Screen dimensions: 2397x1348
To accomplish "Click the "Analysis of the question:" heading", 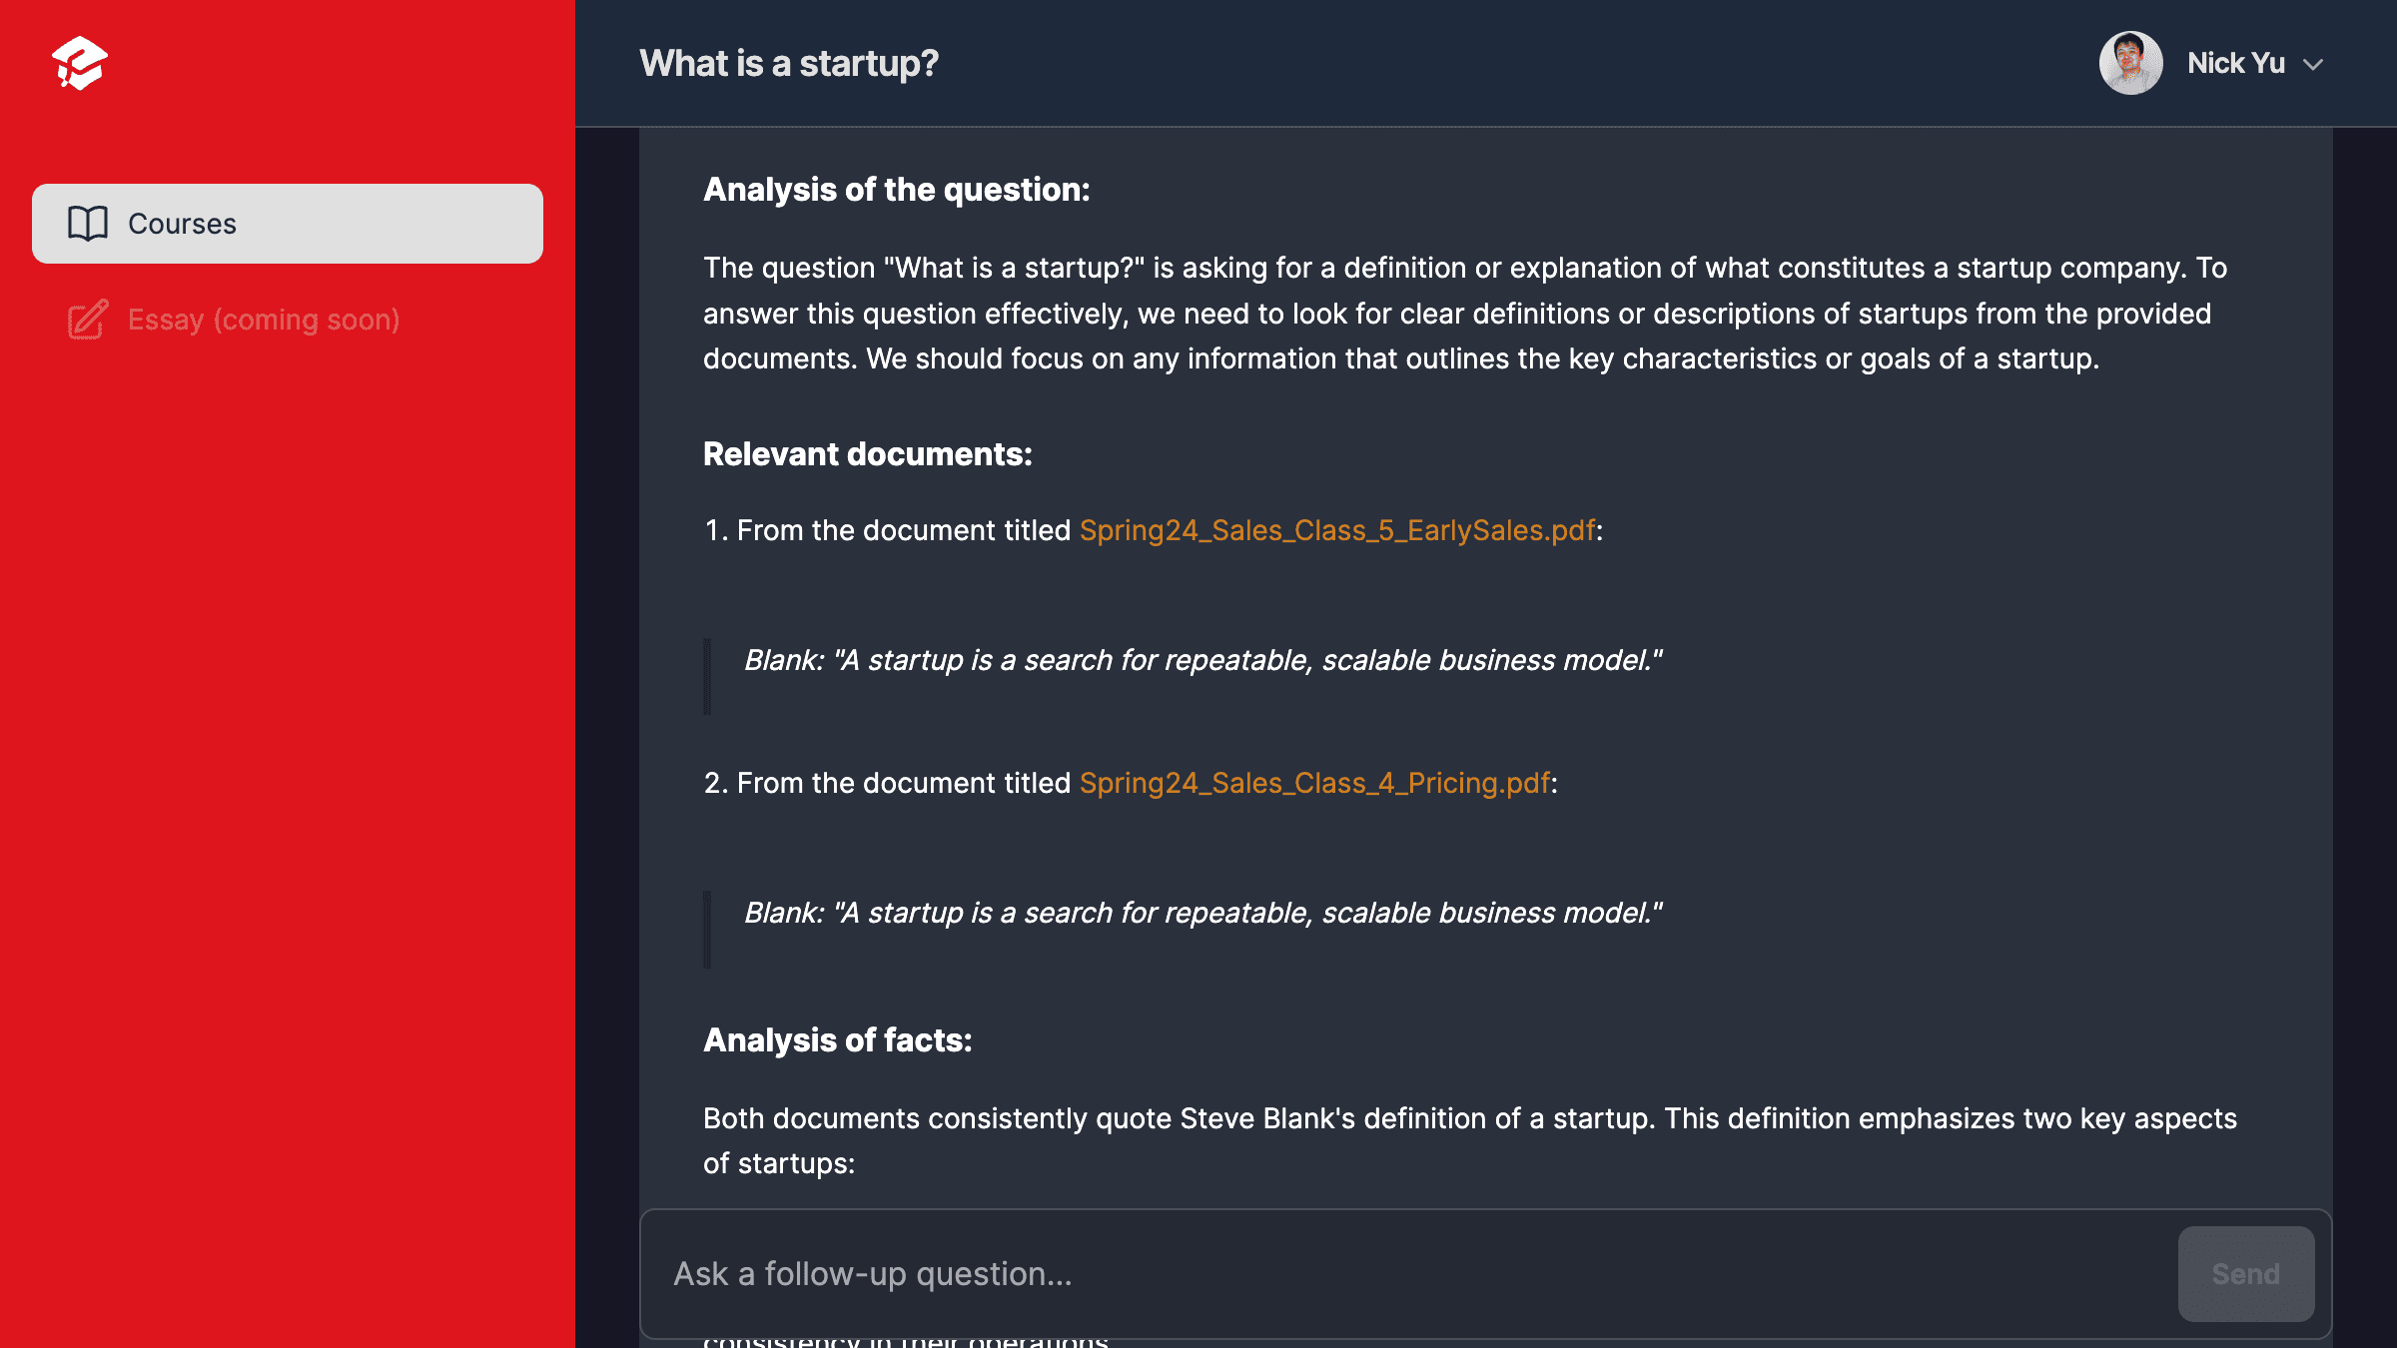I will click(x=896, y=190).
